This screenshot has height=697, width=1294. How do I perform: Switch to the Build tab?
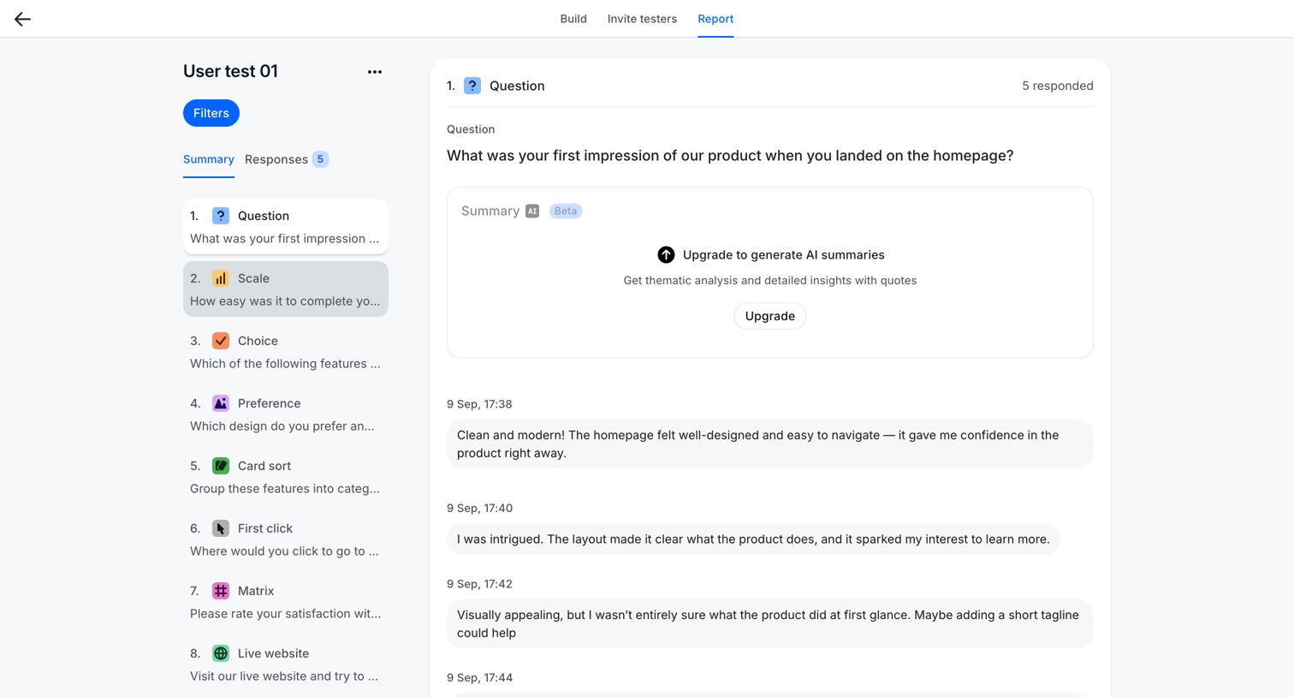click(573, 19)
